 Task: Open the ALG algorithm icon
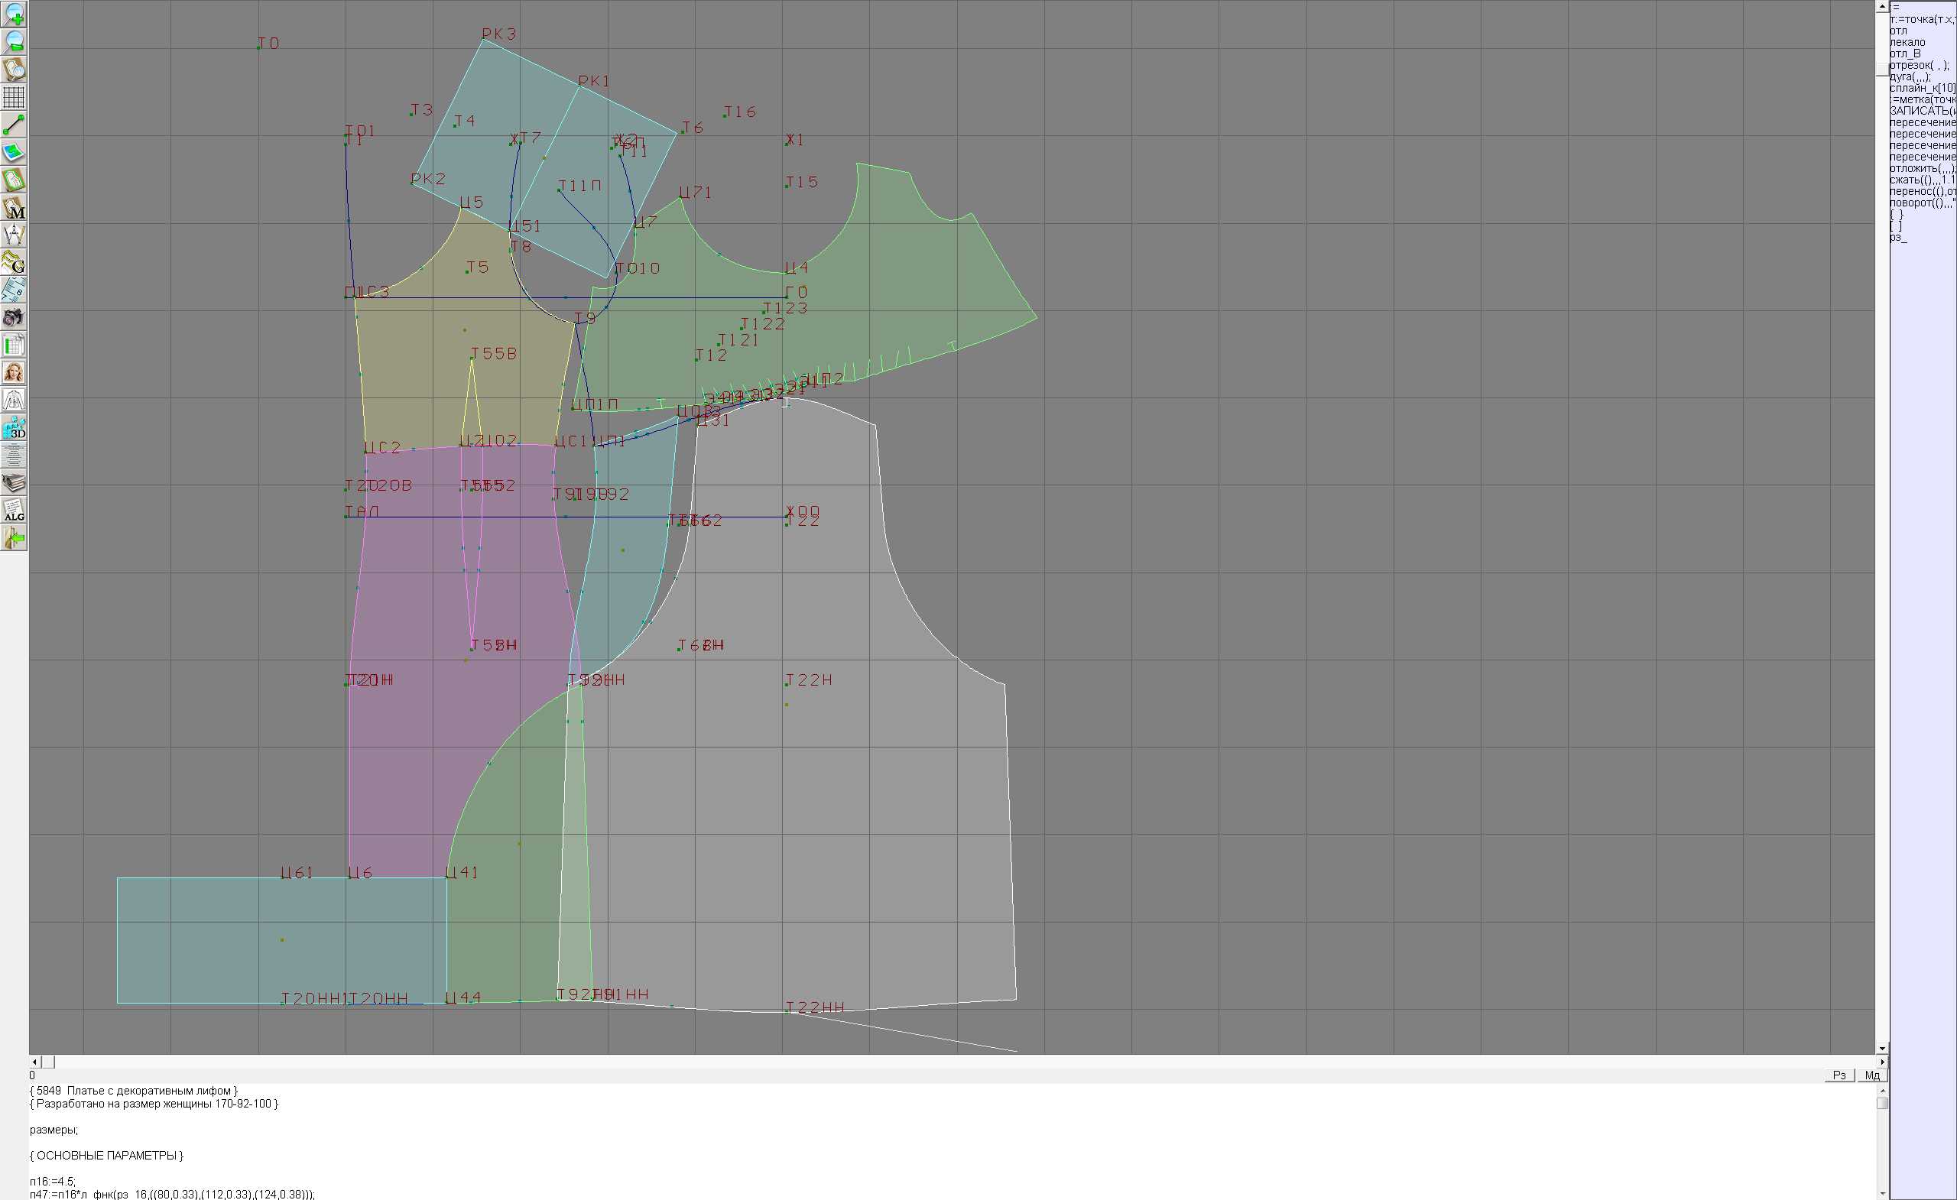[x=14, y=511]
